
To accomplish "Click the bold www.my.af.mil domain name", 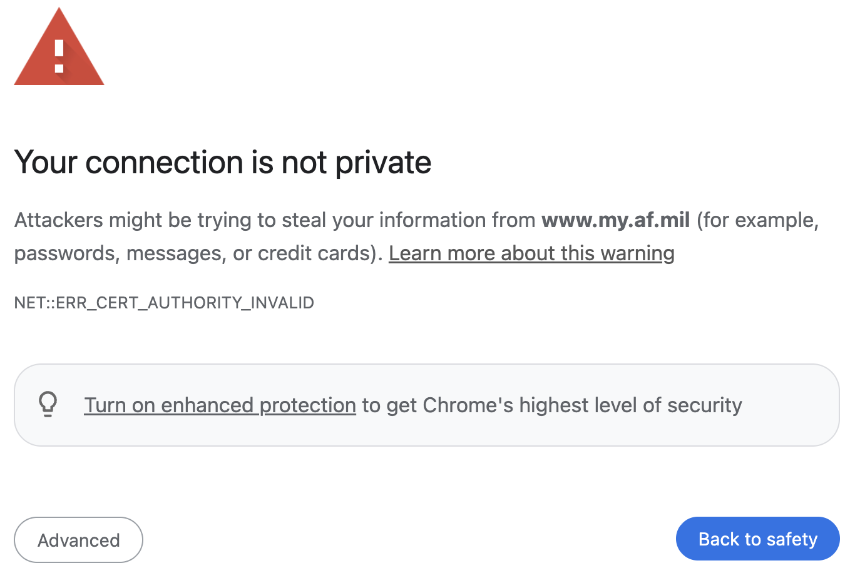I will [615, 220].
